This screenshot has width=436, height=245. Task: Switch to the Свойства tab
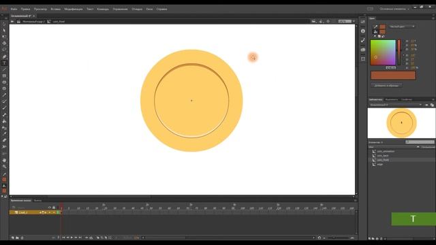pyautogui.click(x=407, y=99)
